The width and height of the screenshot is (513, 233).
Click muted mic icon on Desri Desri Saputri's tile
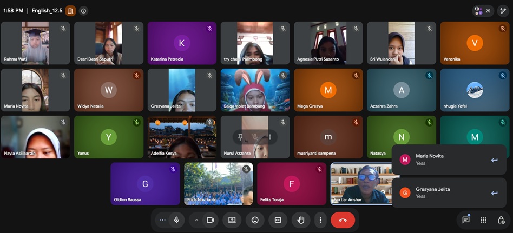coord(137,29)
